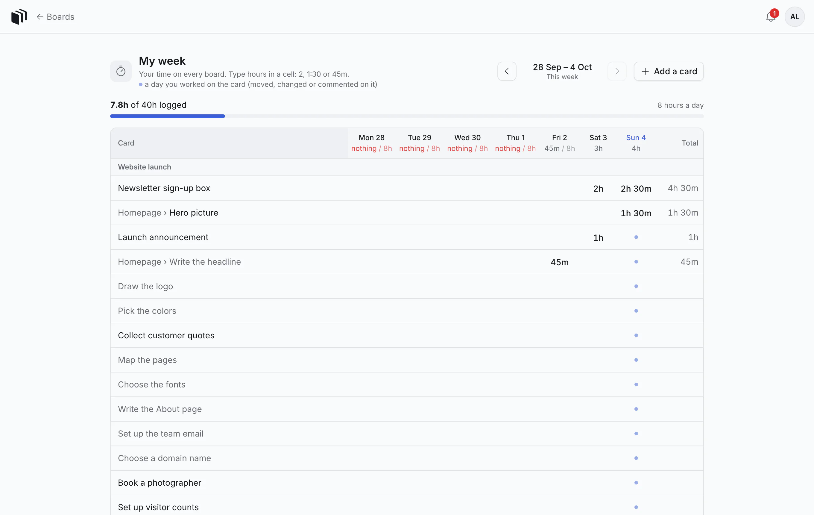Edit Launch announcement Saturday 1h cell
Image resolution: width=814 pixels, height=515 pixels.
pyautogui.click(x=598, y=238)
